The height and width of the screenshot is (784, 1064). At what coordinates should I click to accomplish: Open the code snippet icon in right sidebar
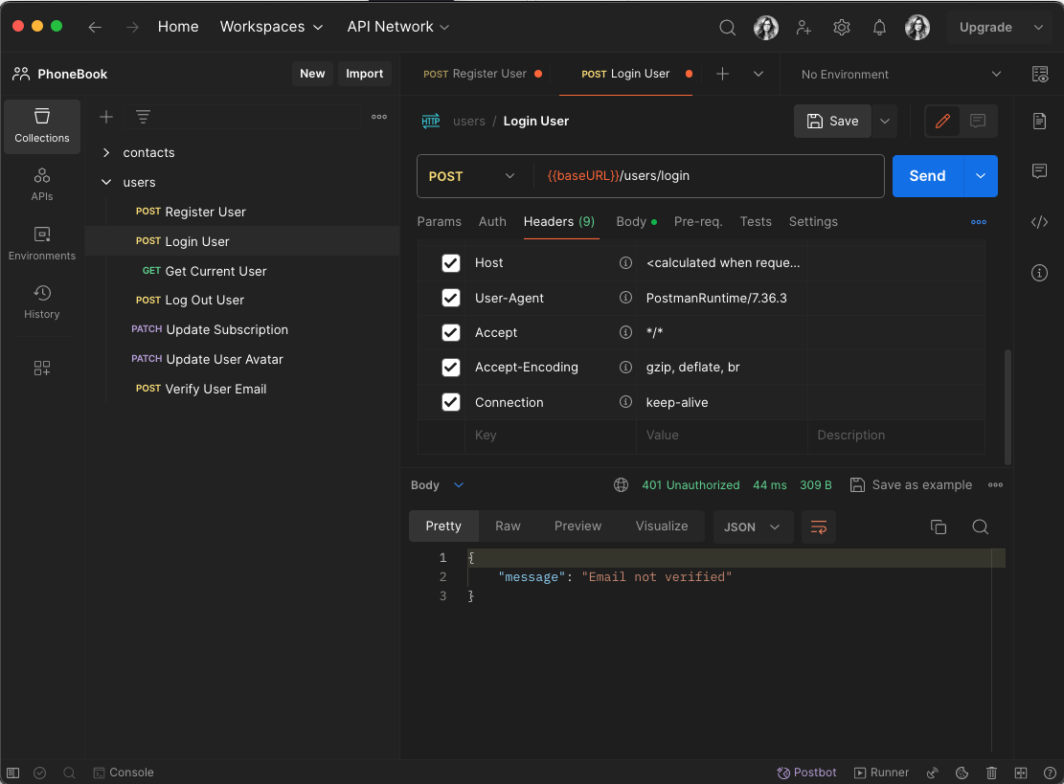click(1039, 222)
